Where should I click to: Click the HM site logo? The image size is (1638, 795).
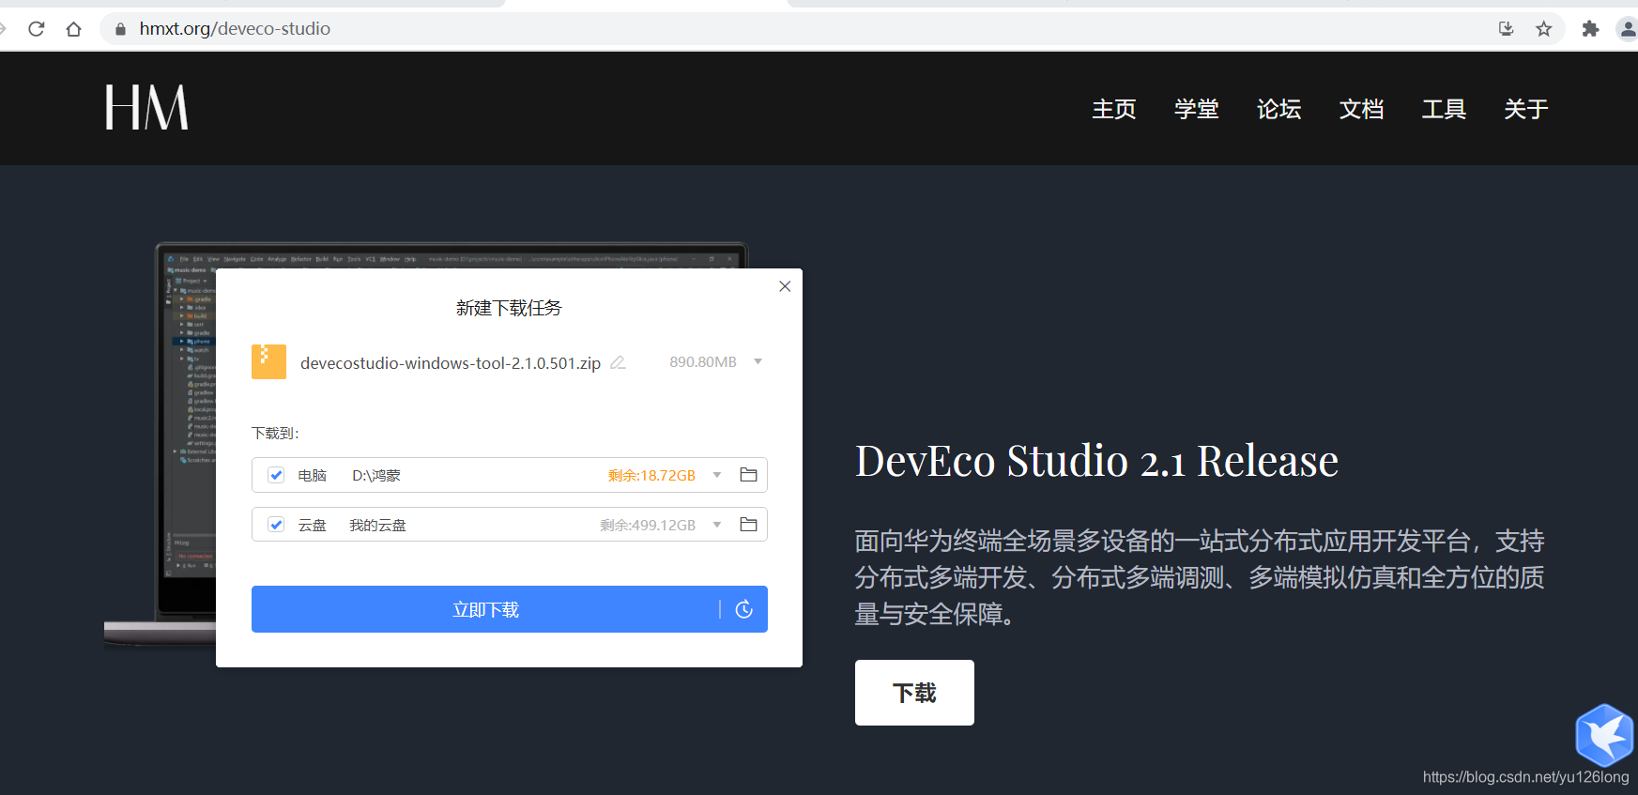click(x=146, y=107)
